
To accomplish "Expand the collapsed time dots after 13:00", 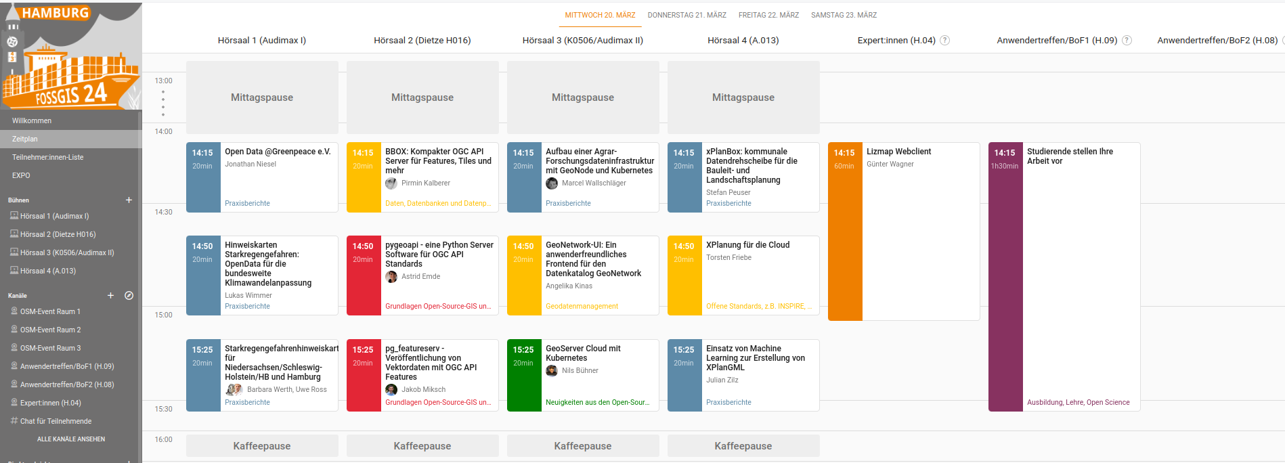I will (x=163, y=104).
